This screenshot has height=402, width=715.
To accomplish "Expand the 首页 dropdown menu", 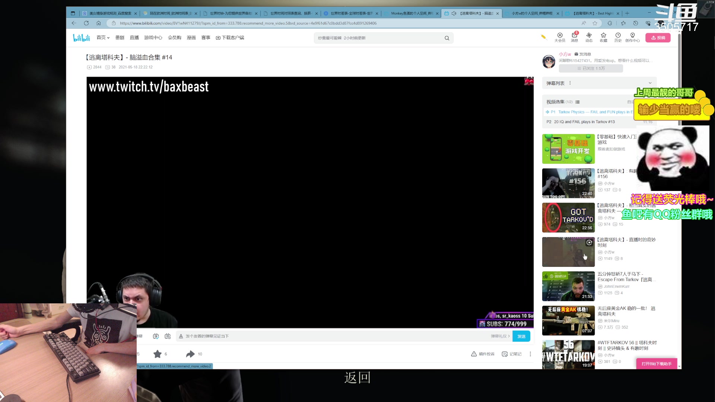I will [103, 38].
